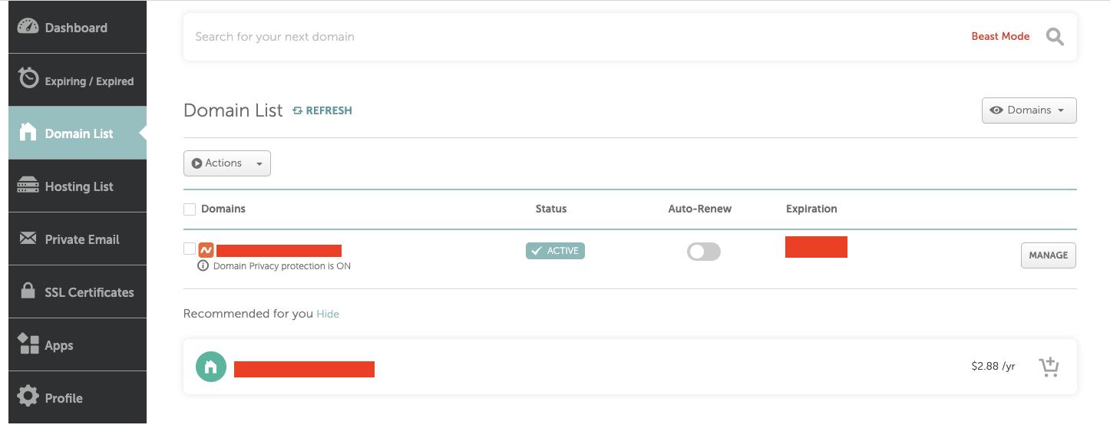Enable Beast Mode search
This screenshot has height=438, width=1110.
click(x=1000, y=37)
